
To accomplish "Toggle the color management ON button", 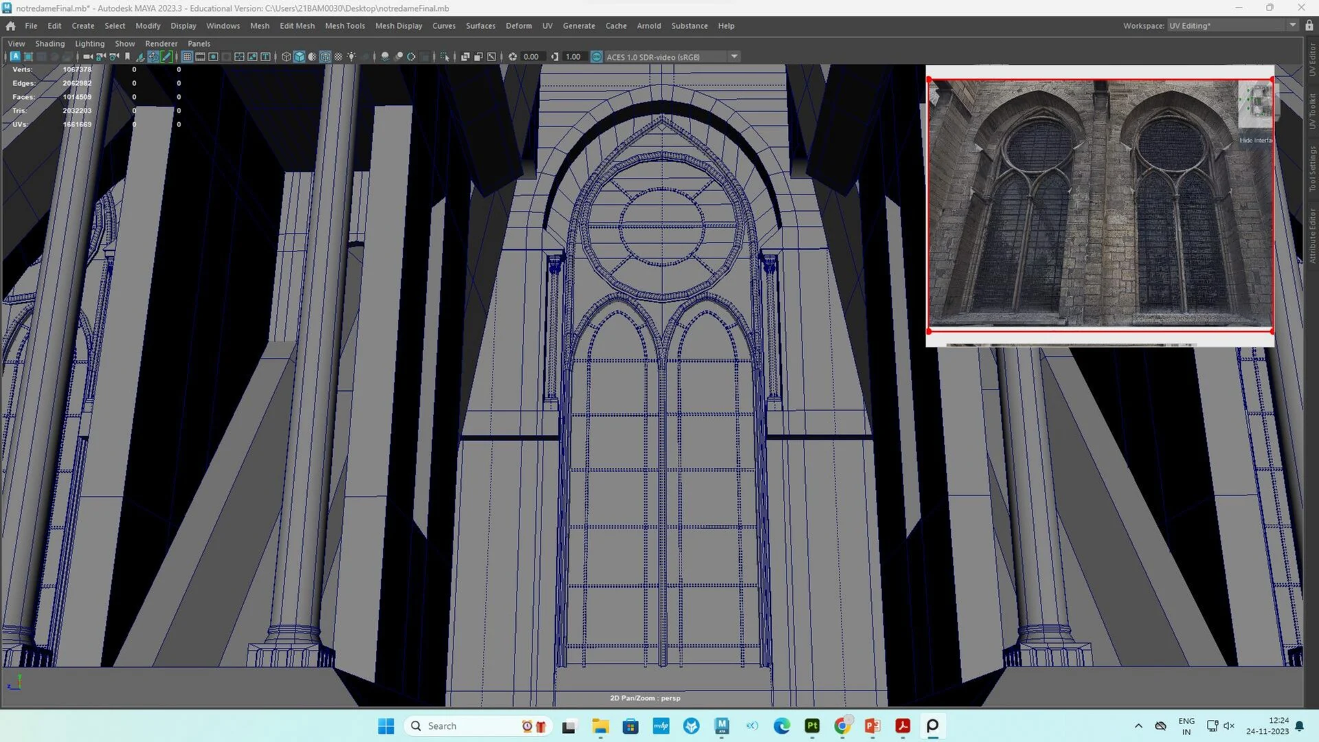I will (595, 56).
